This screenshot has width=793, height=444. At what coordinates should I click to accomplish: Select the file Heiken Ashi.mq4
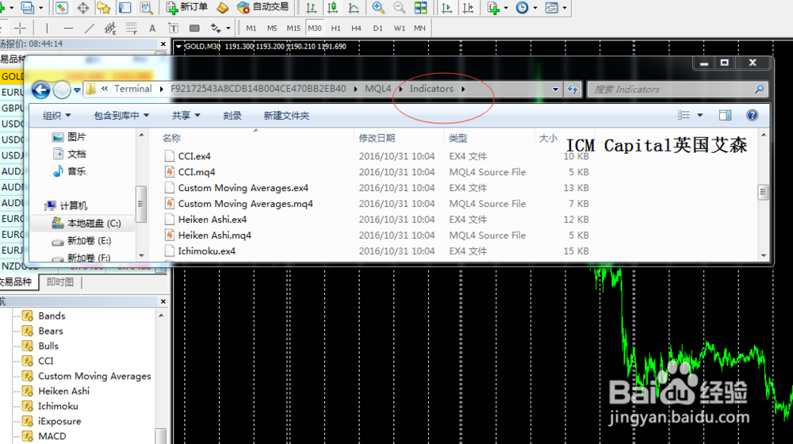214,235
